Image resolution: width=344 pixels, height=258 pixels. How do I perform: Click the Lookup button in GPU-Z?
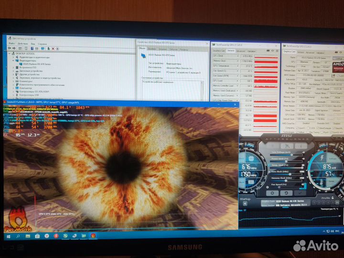coord(338,58)
